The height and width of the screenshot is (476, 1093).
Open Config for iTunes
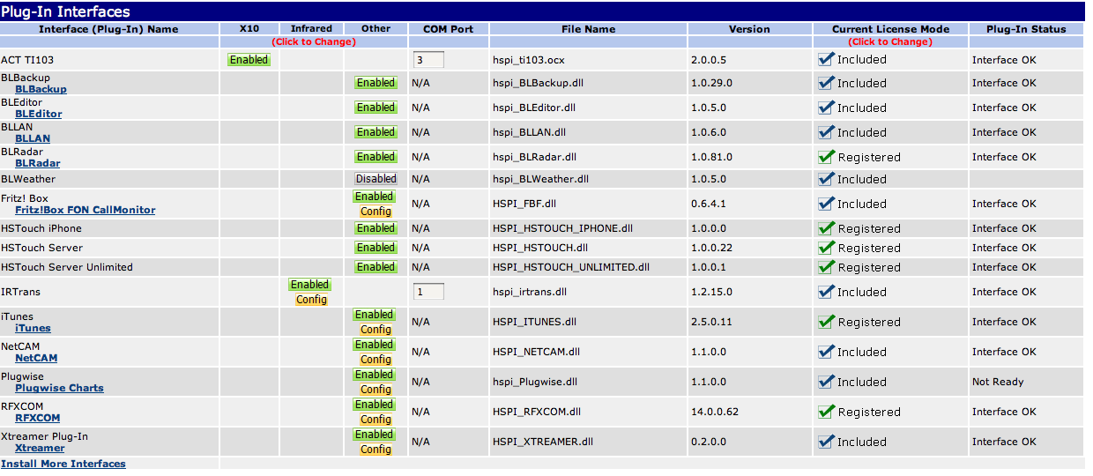point(375,330)
